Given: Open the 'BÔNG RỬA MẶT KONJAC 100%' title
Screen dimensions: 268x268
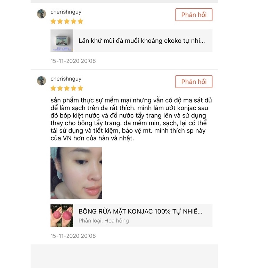Looking at the screenshot, I should click(x=140, y=211).
